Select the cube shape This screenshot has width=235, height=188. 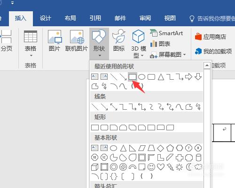94,167
